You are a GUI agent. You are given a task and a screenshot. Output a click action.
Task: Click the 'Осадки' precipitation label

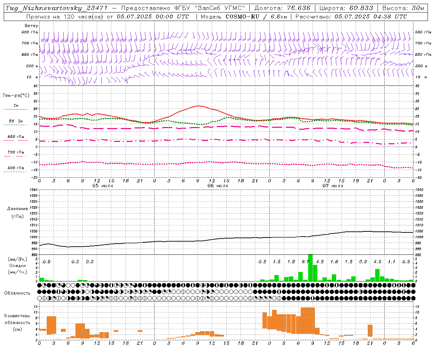[18, 266]
